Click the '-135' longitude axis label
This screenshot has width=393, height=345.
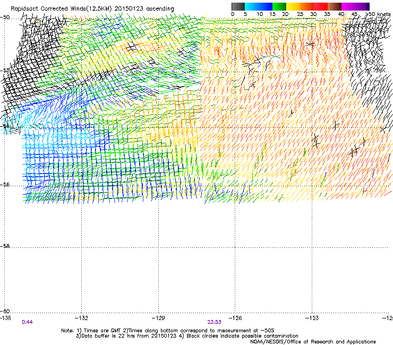(5, 318)
